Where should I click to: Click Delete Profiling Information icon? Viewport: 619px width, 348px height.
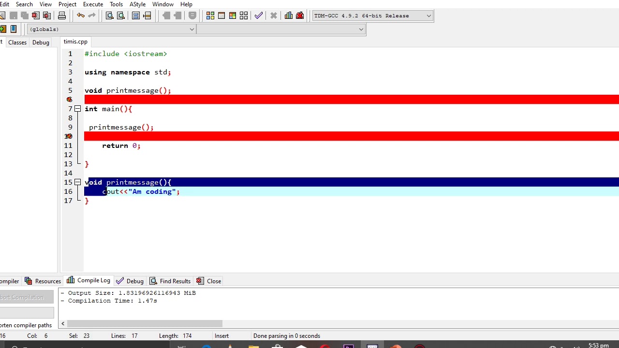300,15
